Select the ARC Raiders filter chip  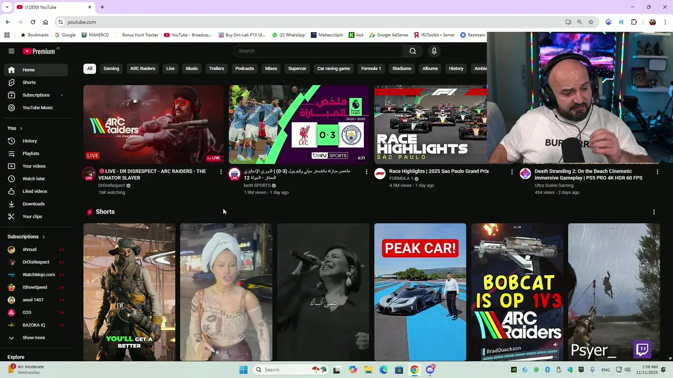tap(142, 69)
